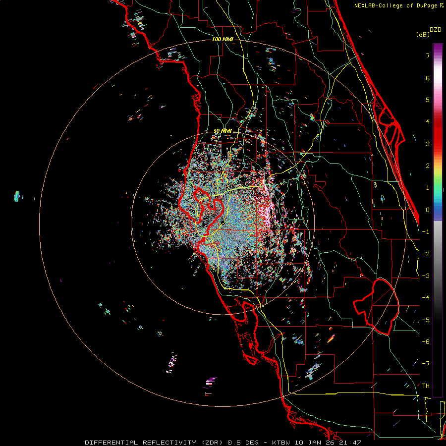Click the "100 NMI" range ring label
The height and width of the screenshot is (446, 446).
[223, 39]
